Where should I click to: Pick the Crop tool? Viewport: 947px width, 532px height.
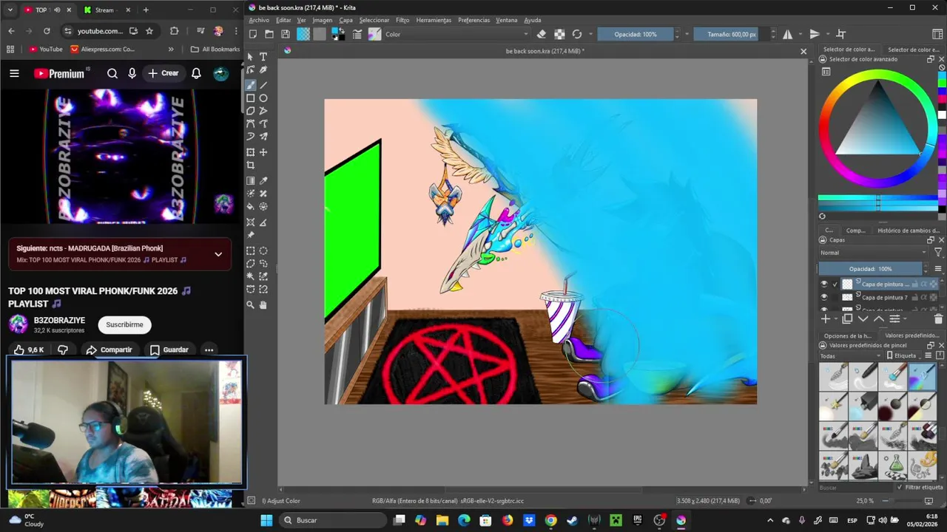pyautogui.click(x=251, y=165)
